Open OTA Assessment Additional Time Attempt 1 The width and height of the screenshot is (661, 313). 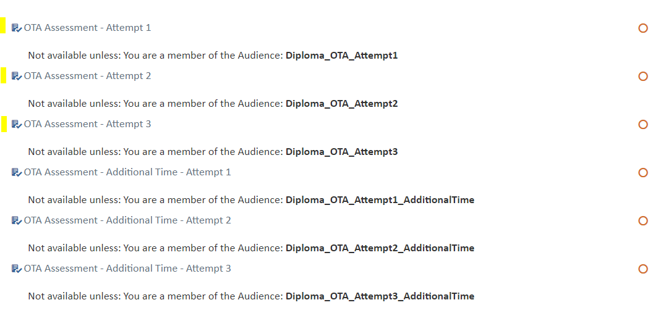point(127,172)
